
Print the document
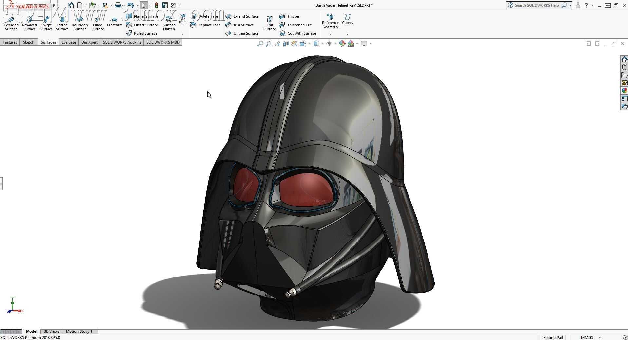coord(118,5)
